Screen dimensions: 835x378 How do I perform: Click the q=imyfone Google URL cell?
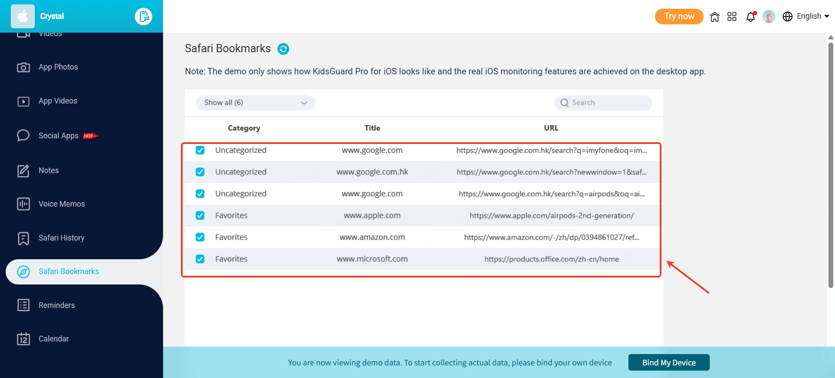(551, 150)
